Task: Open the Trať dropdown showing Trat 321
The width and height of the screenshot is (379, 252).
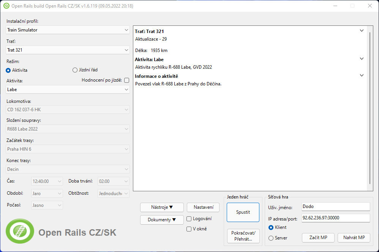Action: (x=68, y=50)
